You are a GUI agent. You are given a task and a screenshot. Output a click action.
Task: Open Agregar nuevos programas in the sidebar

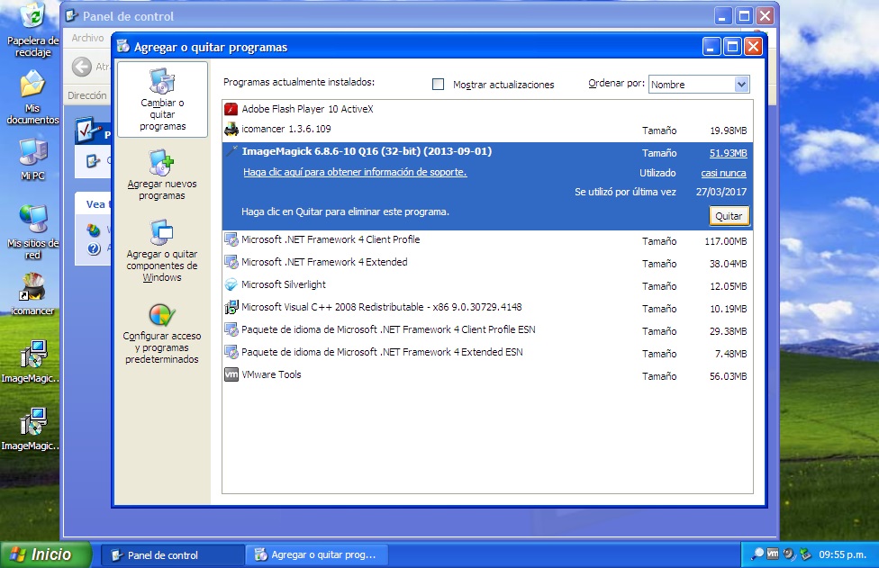pos(162,174)
